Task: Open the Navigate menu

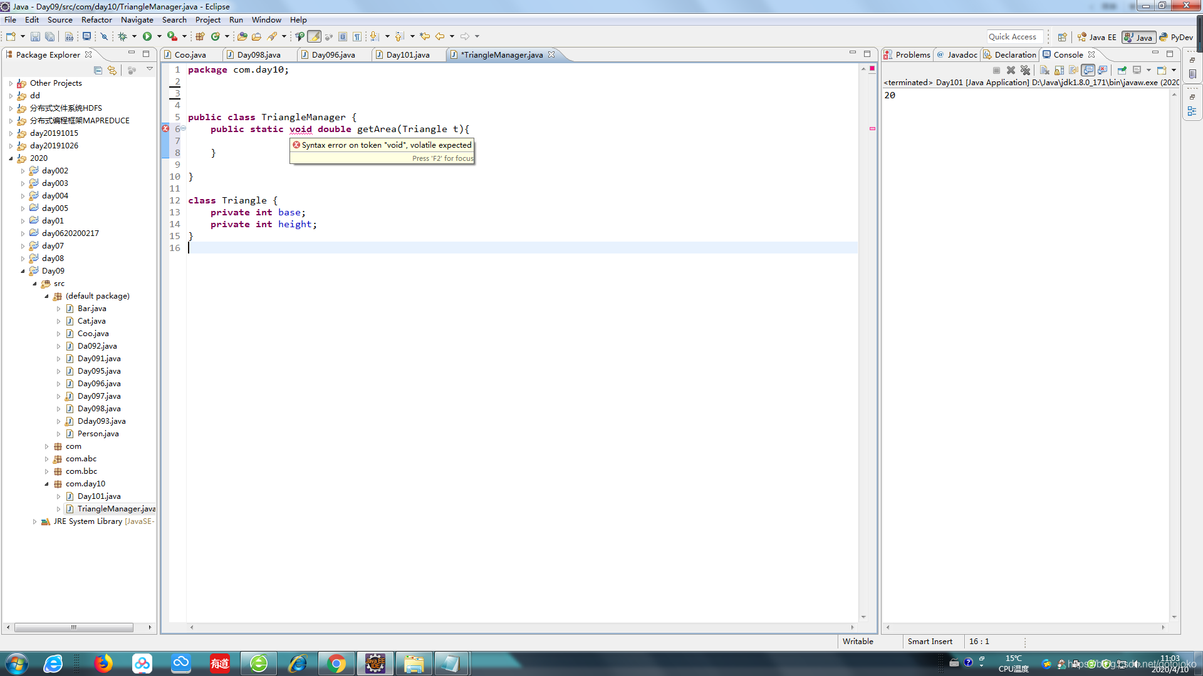Action: (137, 20)
